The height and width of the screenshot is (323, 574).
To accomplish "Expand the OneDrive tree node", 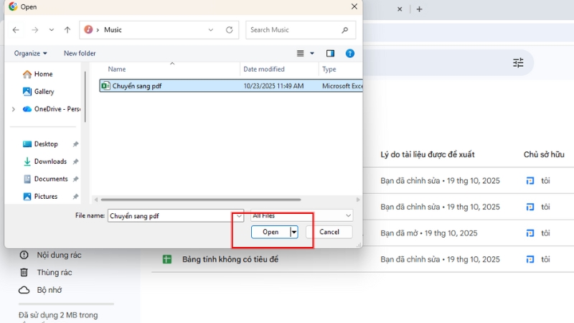I will (13, 109).
